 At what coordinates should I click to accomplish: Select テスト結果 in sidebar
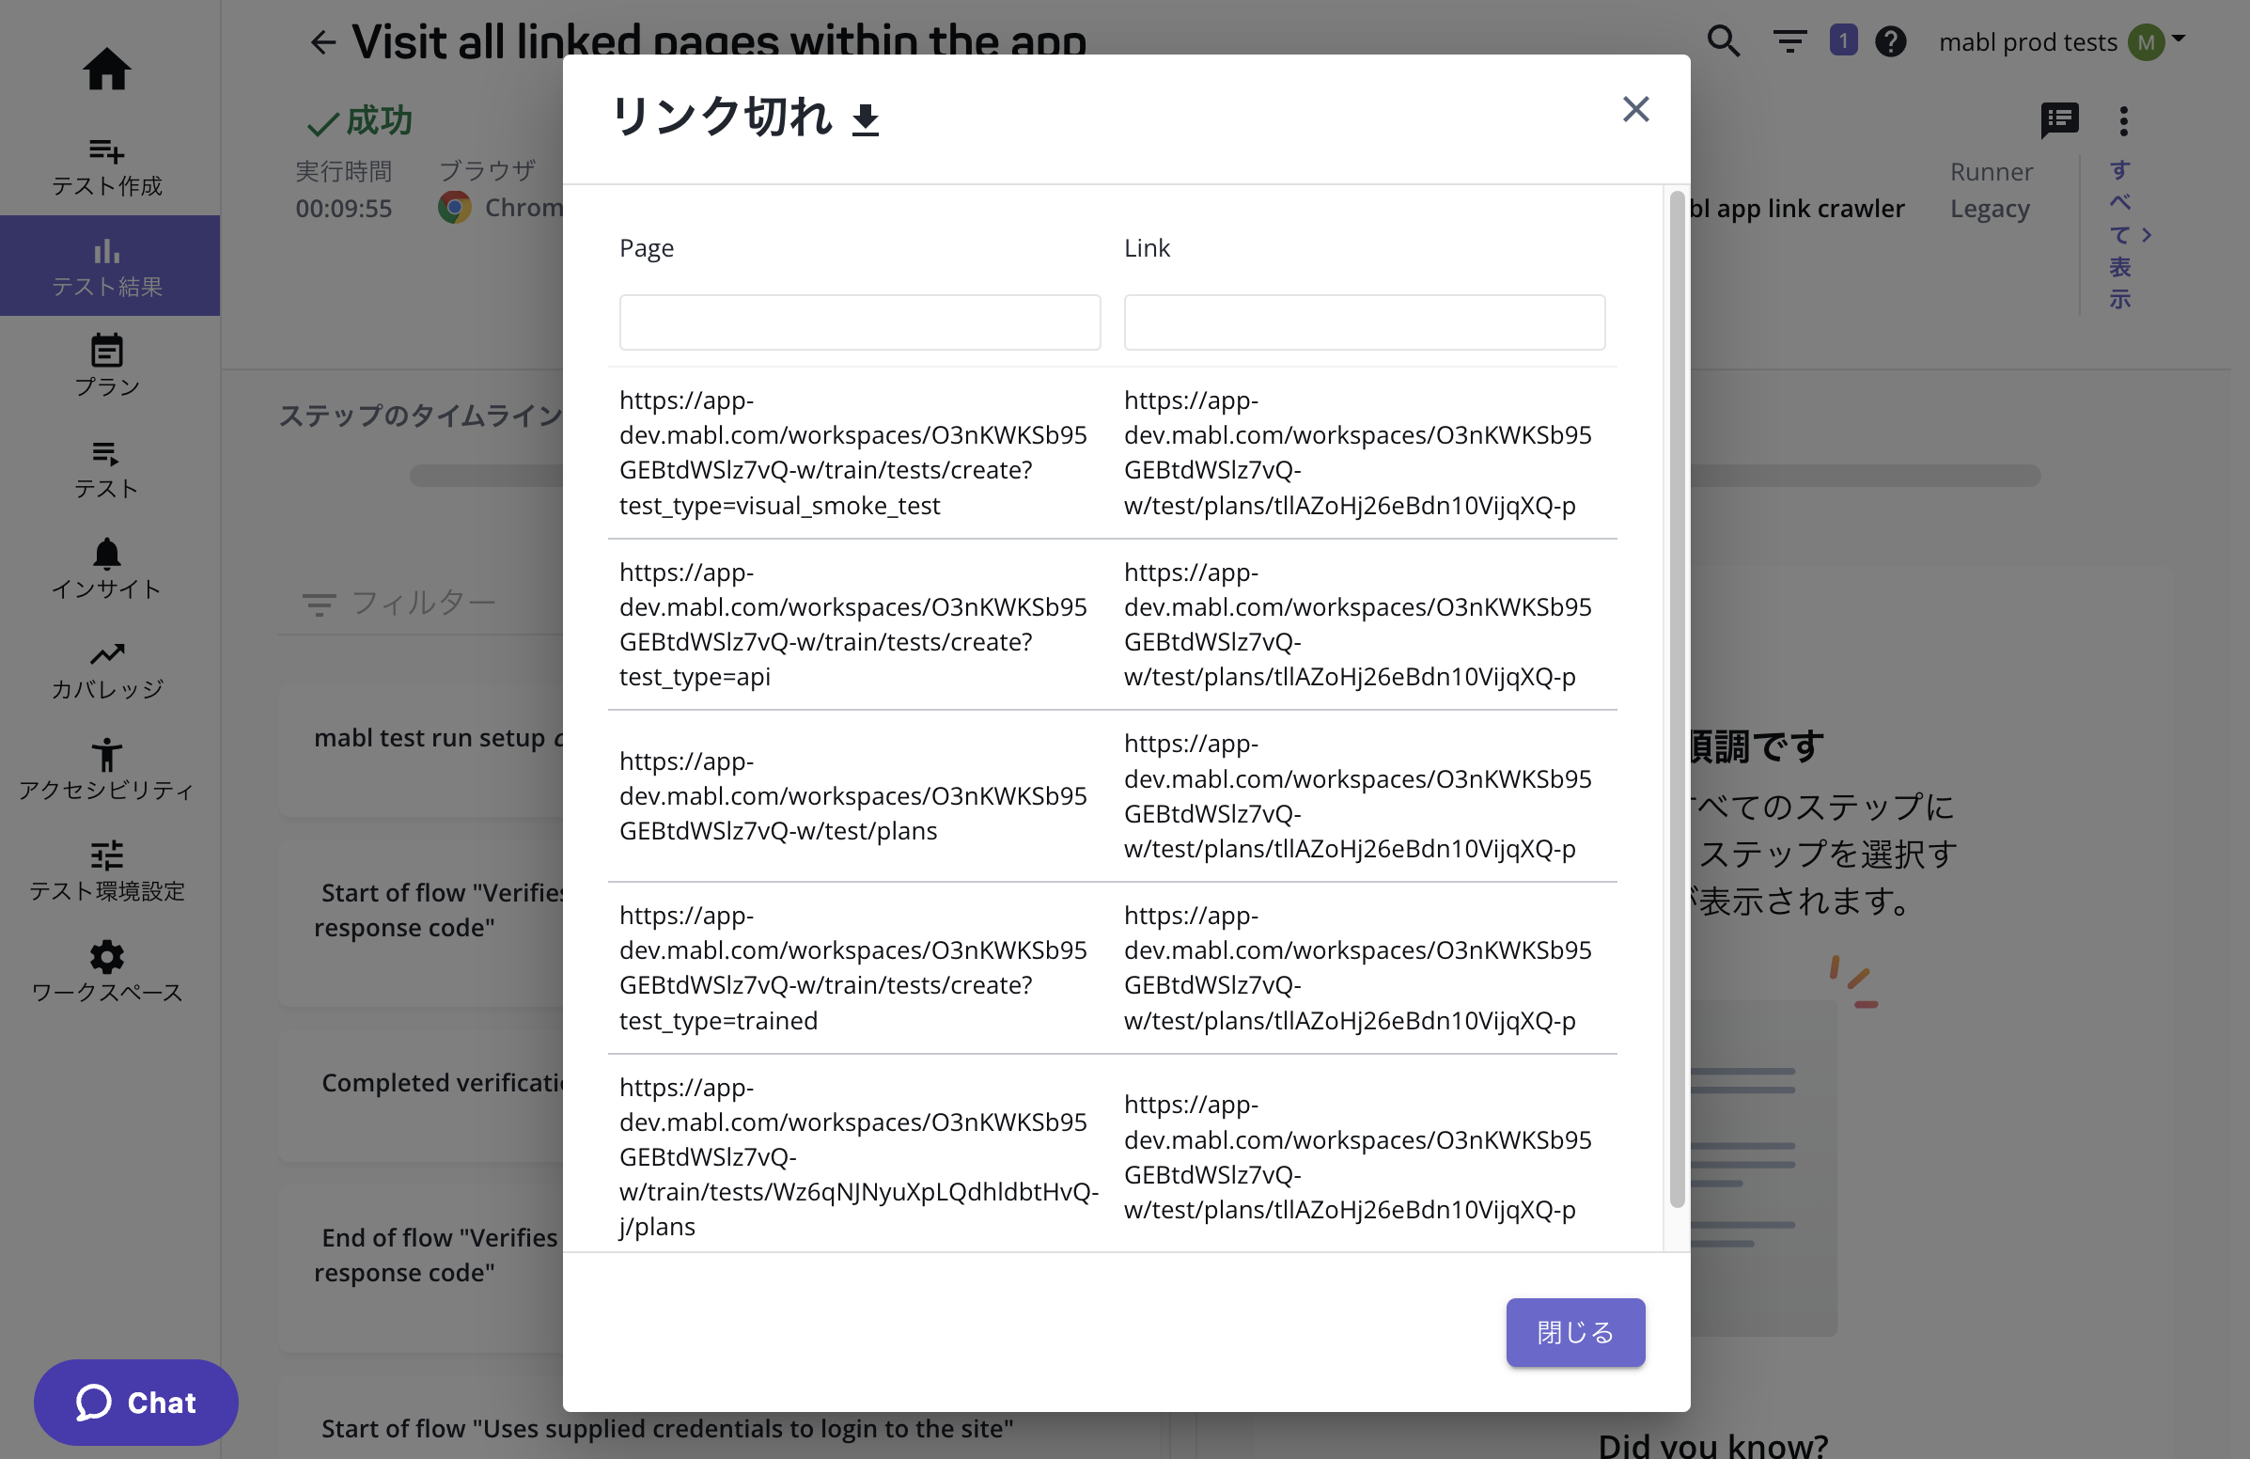(x=107, y=267)
